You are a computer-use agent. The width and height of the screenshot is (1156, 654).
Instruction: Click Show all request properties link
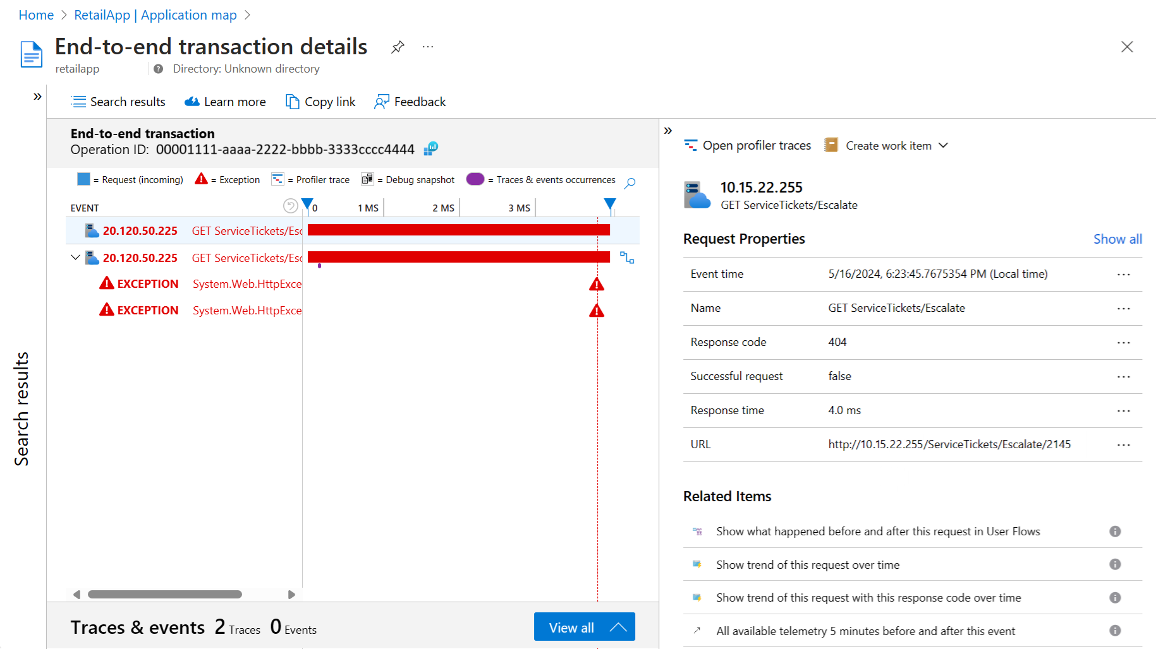(1117, 239)
